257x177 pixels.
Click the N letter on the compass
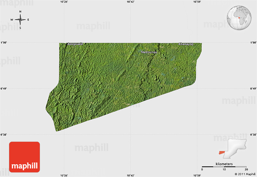click(x=20, y=12)
